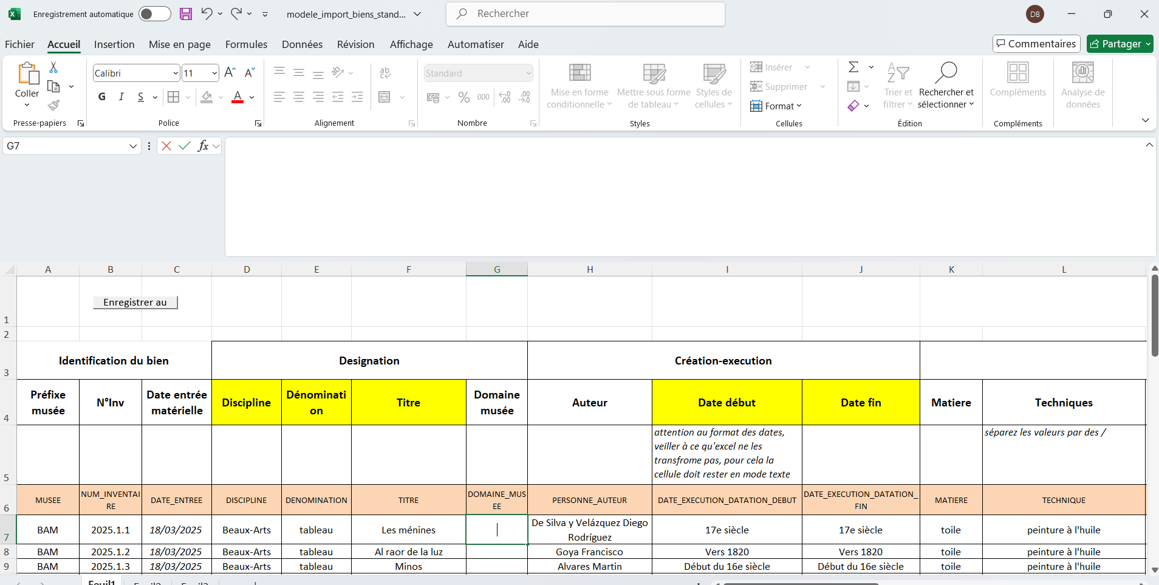Click the Cut scissors icon
The image size is (1159, 585).
(53, 67)
